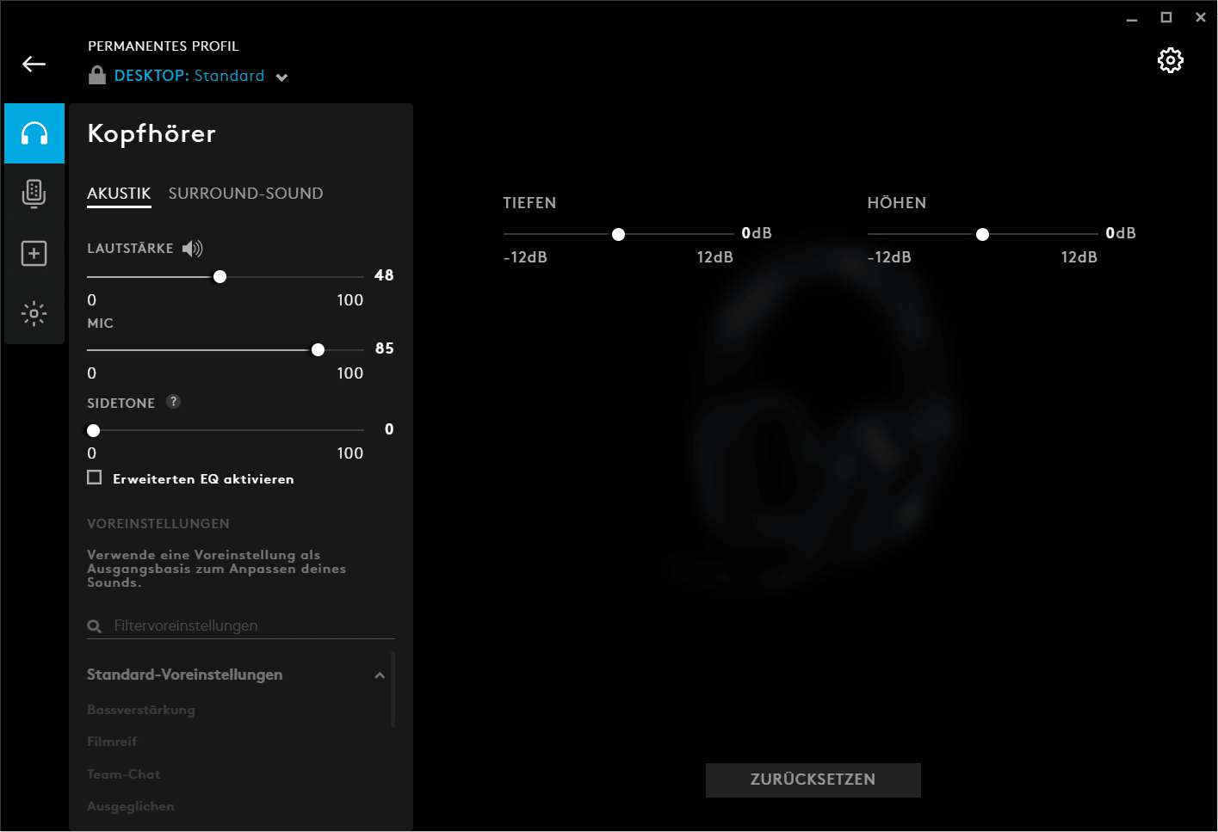Select the Team-Chat preset
Screen dimensions: 1218x832
124,774
